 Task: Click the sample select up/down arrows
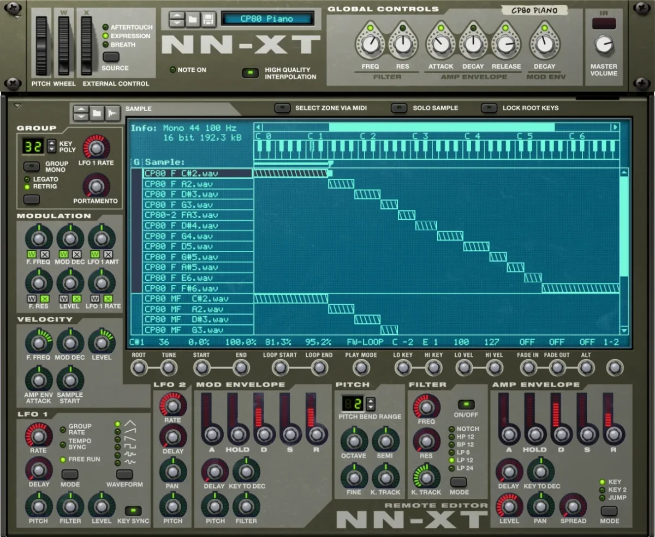coord(81,113)
